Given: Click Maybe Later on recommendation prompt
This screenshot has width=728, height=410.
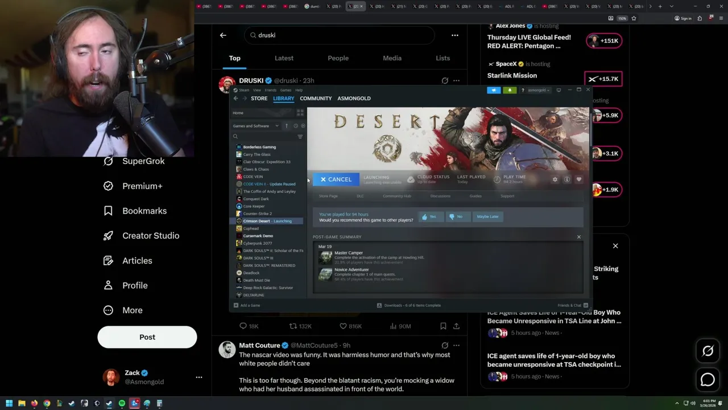Looking at the screenshot, I should click(x=487, y=216).
